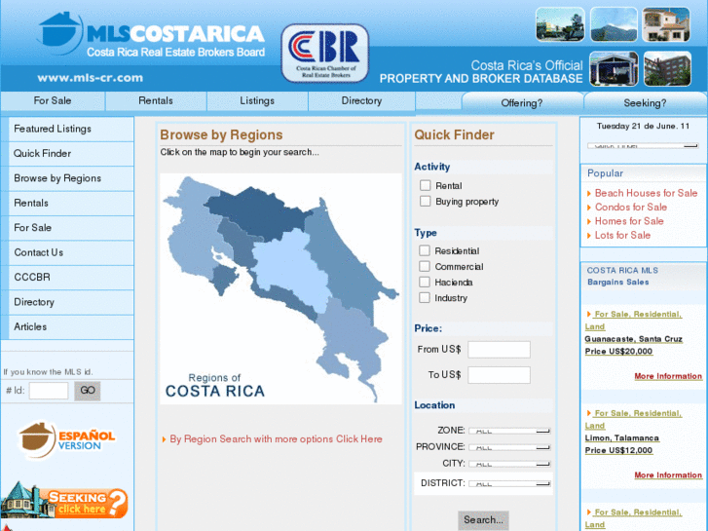Viewport: 708px width, 531px height.
Task: Open CCCBR sidebar item
Action: point(71,277)
